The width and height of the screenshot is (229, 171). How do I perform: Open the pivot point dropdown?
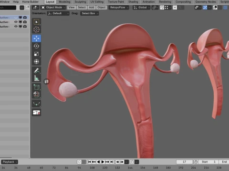(x=155, y=8)
